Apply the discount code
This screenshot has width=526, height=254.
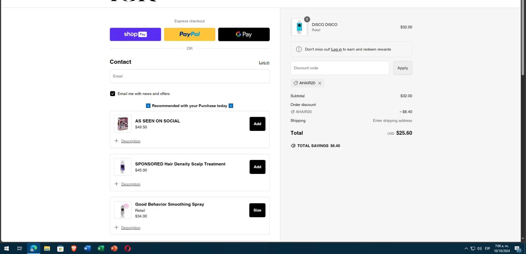pos(403,68)
